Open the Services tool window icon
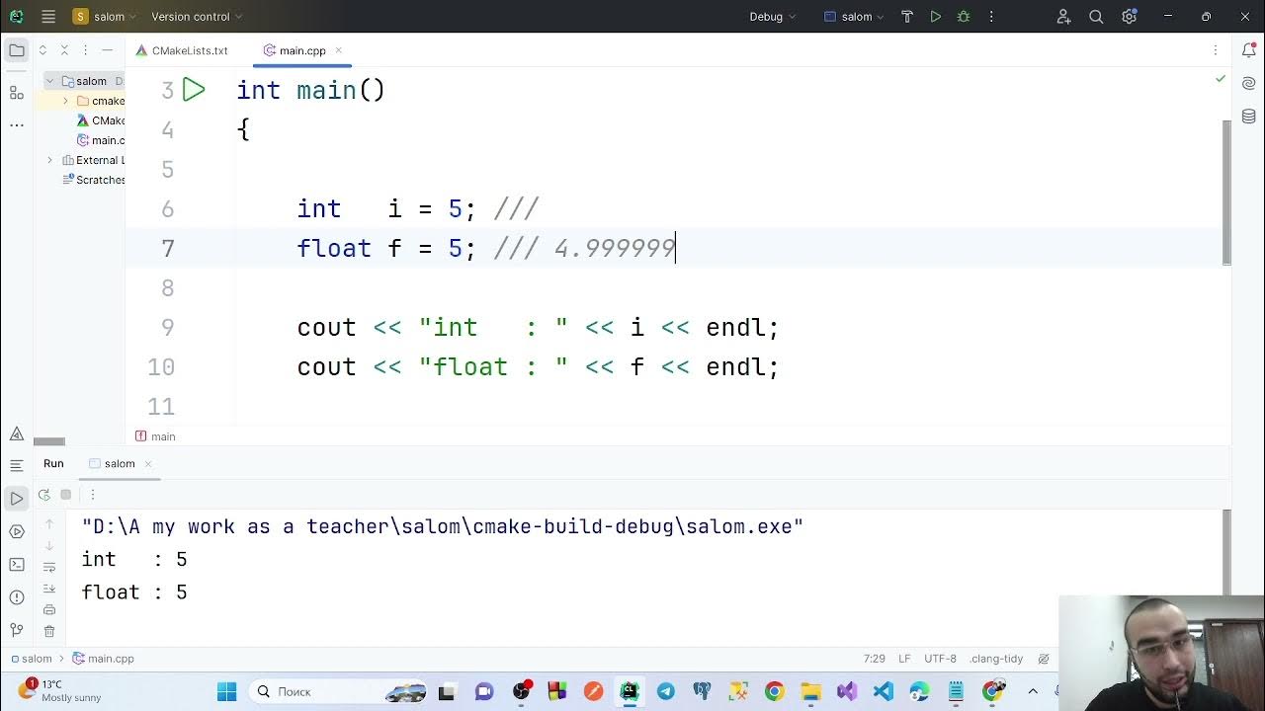This screenshot has width=1265, height=711. tap(17, 531)
